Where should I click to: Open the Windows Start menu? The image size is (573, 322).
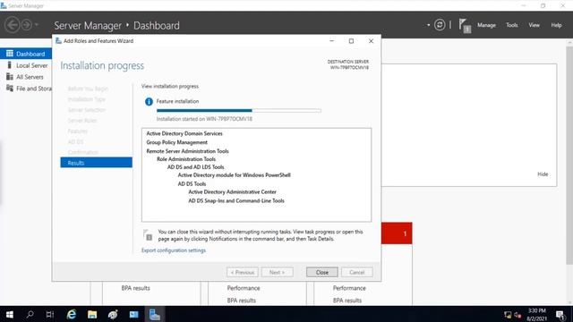(x=10, y=314)
